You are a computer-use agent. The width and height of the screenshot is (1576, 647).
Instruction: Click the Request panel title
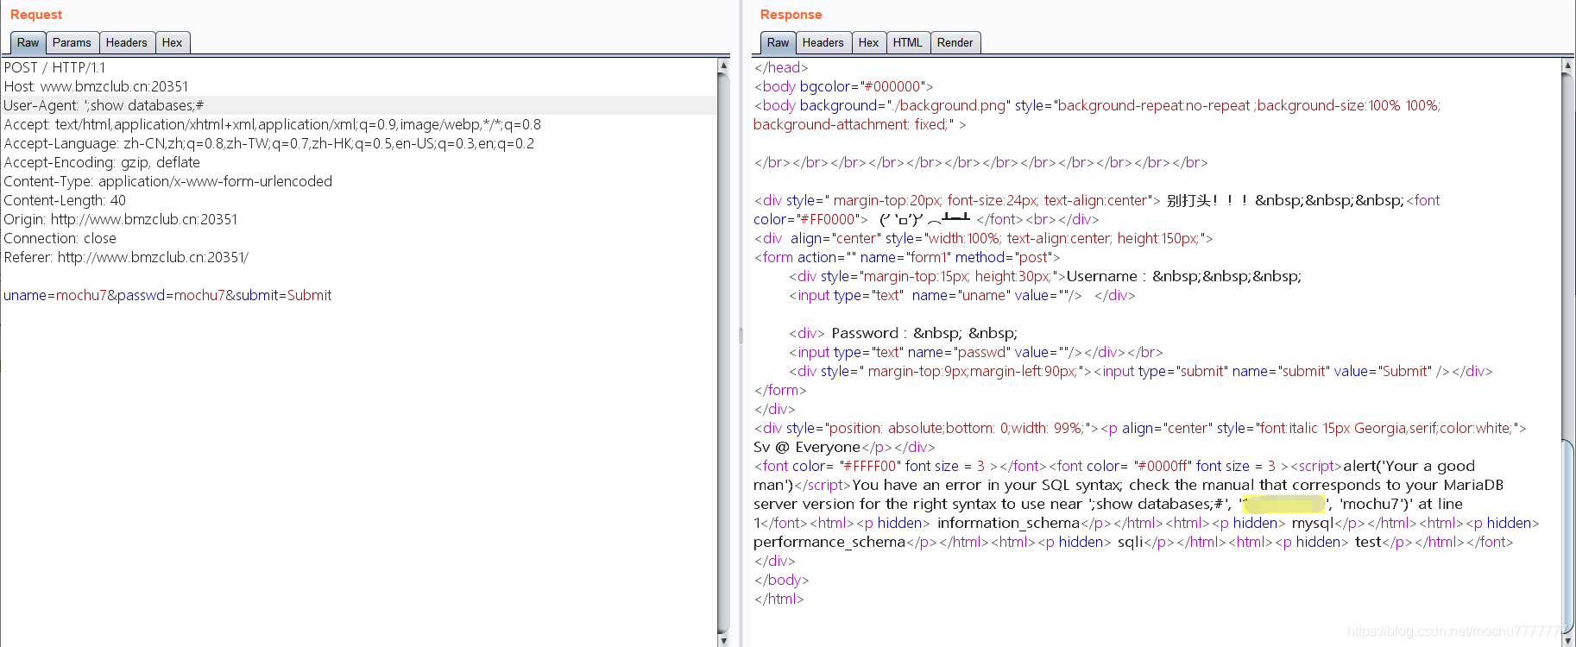(36, 15)
